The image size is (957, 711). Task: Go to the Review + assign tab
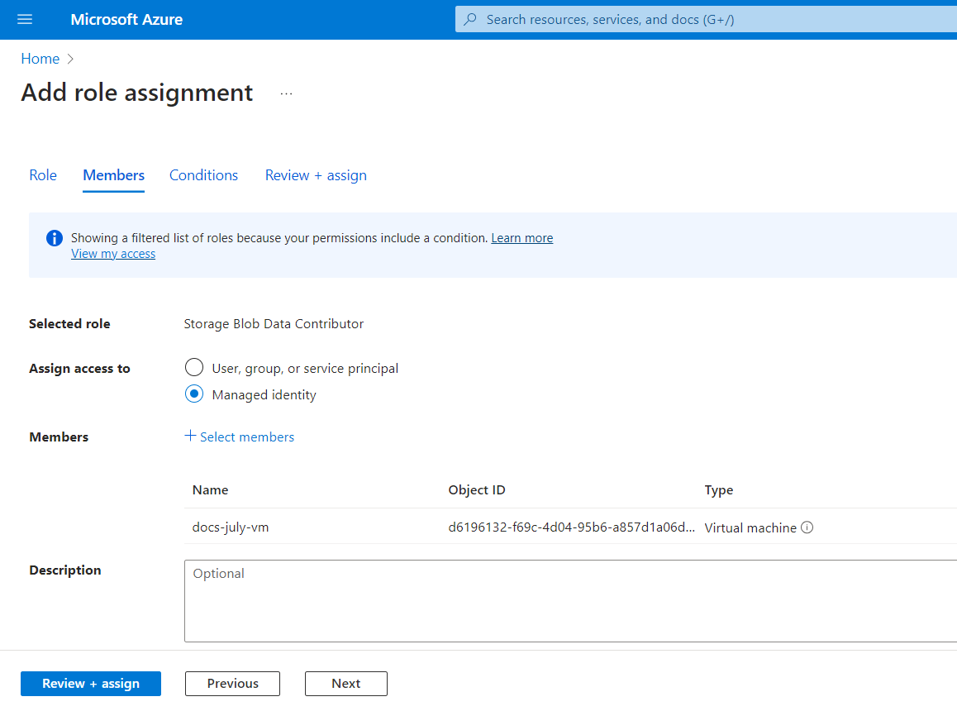(316, 175)
